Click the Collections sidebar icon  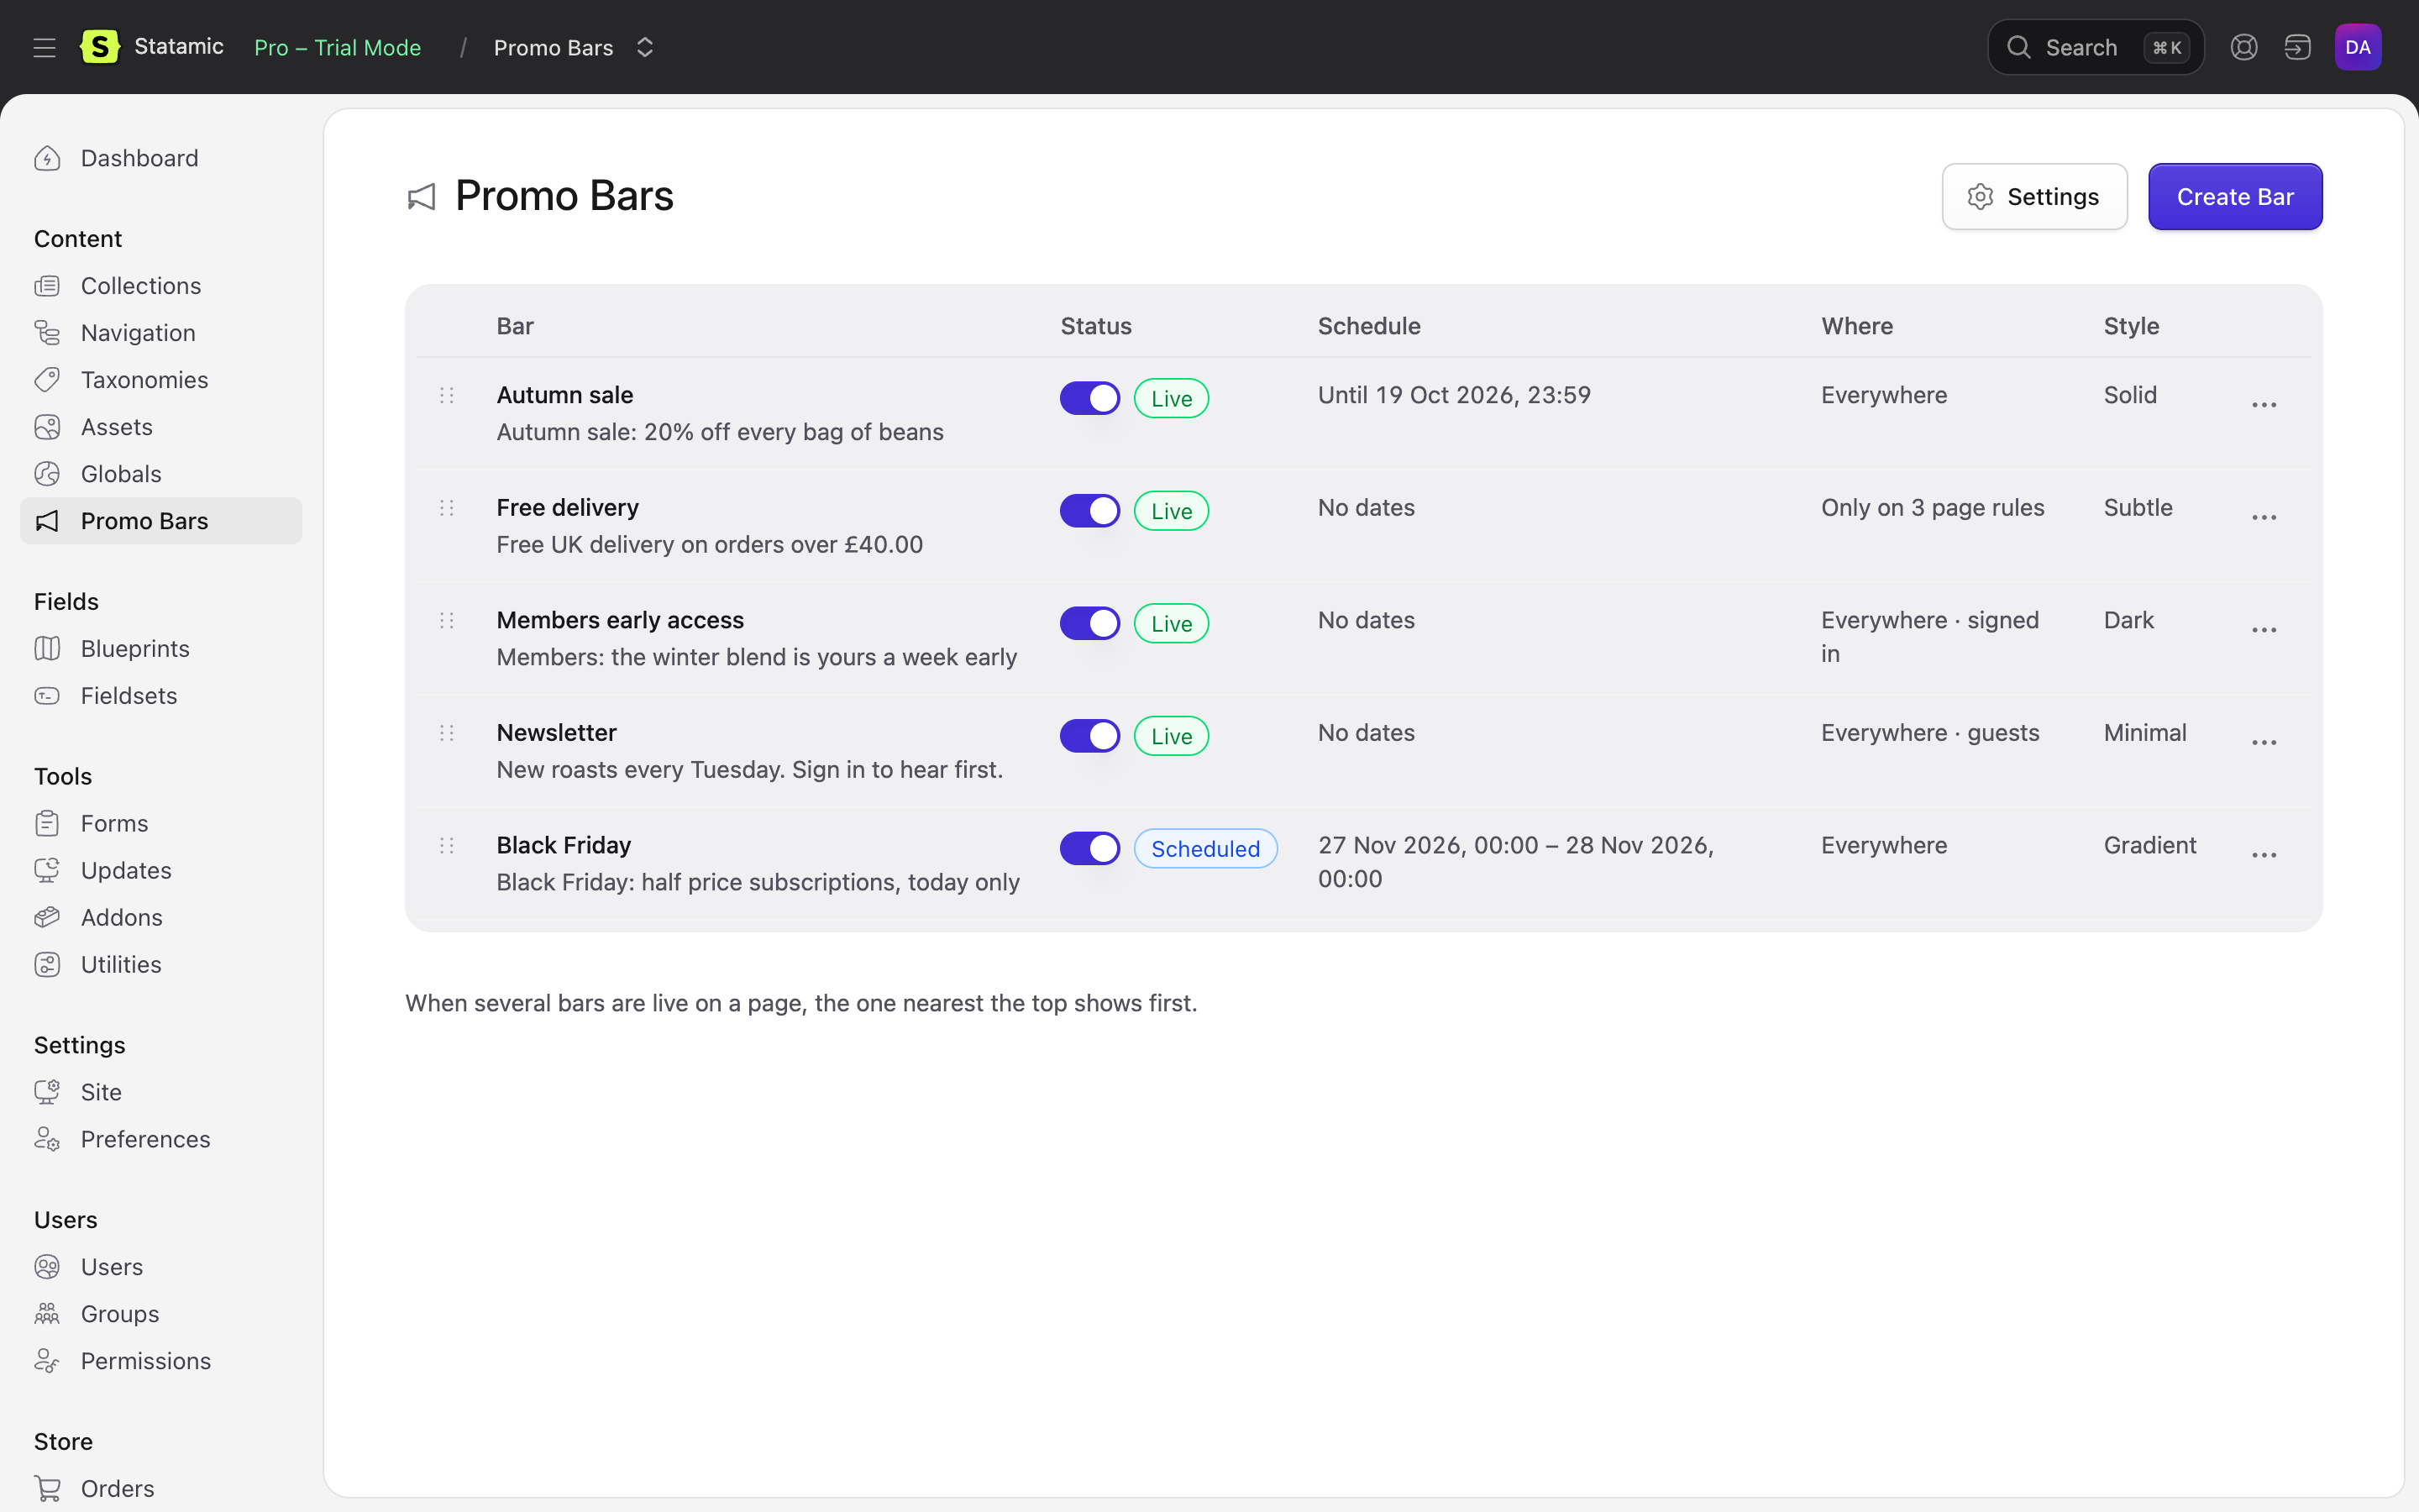point(47,286)
